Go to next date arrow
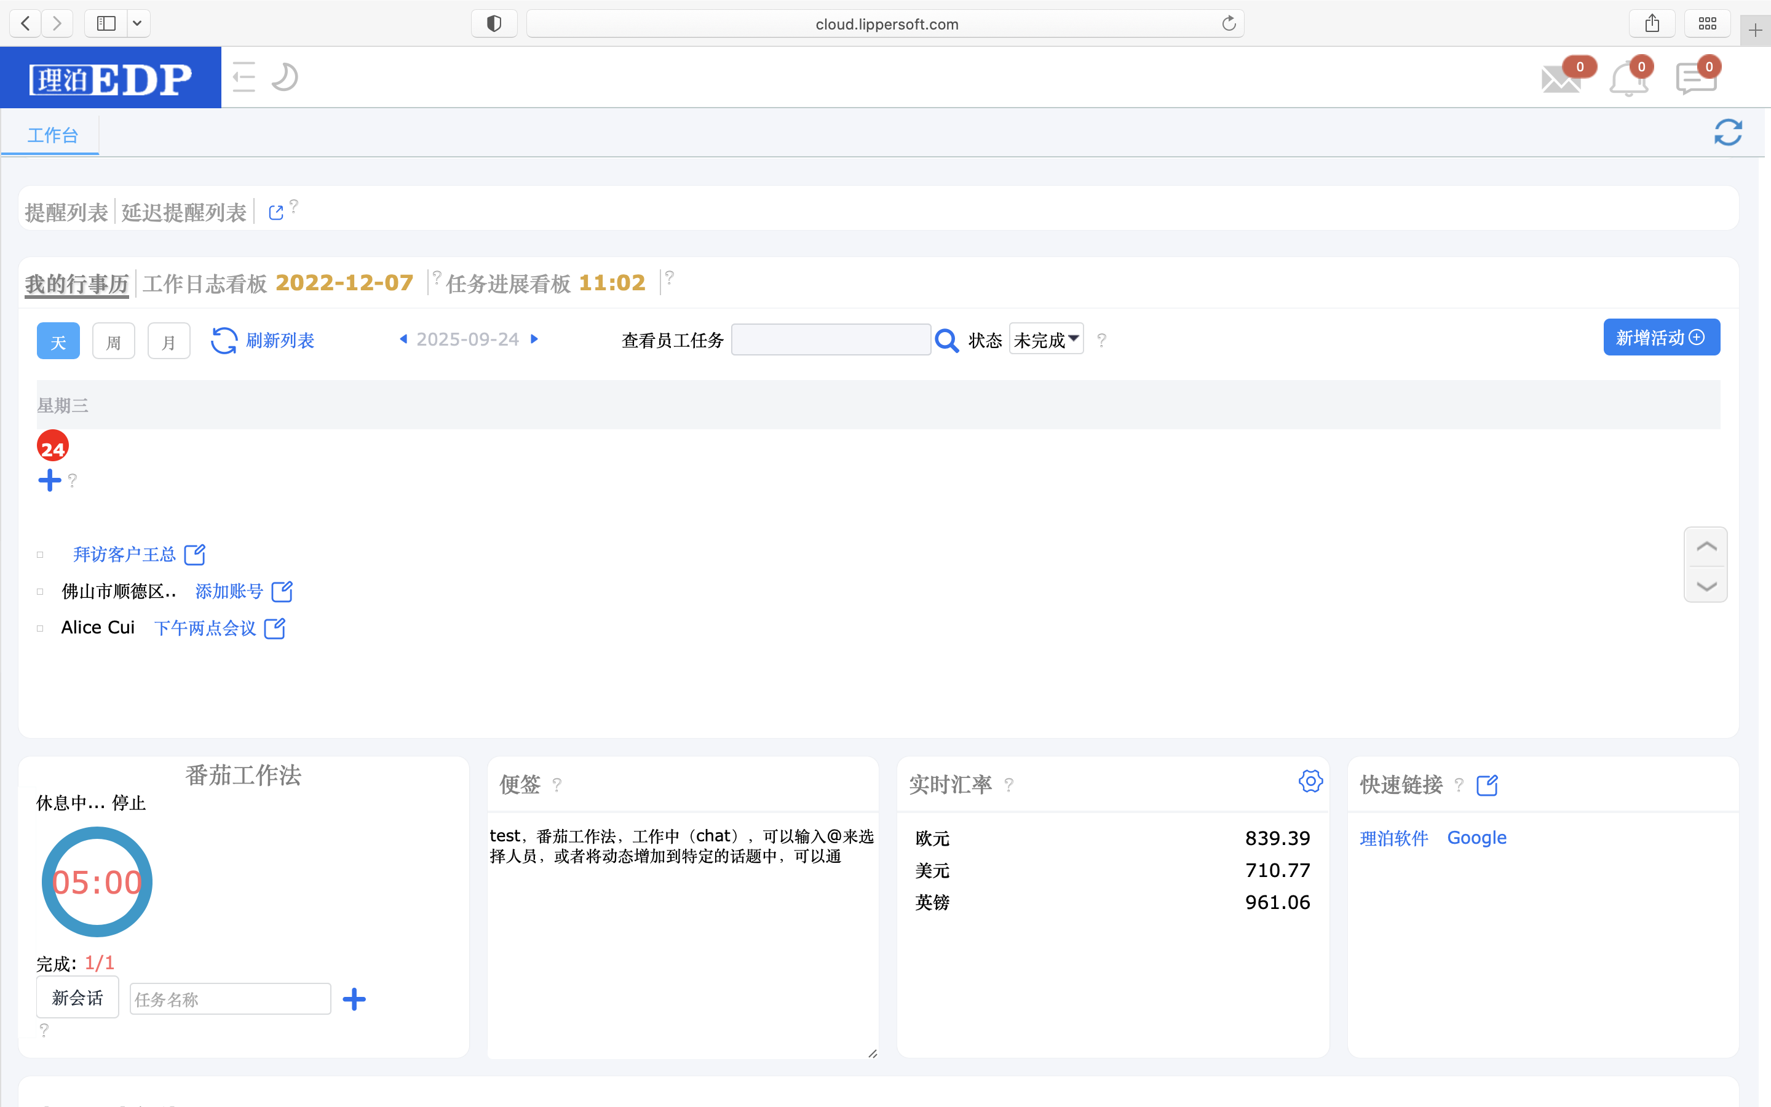Image resolution: width=1771 pixels, height=1107 pixels. pos(535,339)
